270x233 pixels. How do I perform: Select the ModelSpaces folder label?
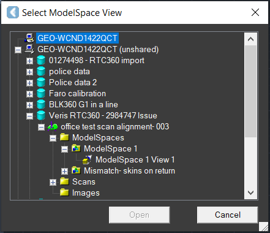98,137
